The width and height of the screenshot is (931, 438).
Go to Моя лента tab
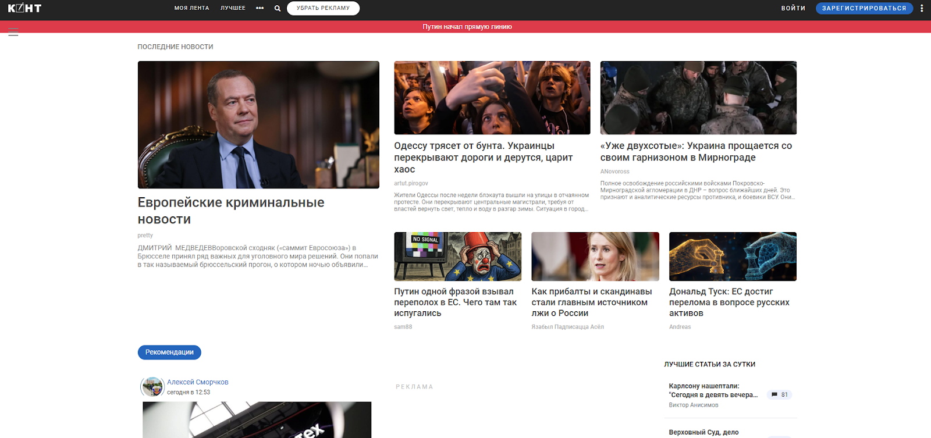pyautogui.click(x=191, y=8)
